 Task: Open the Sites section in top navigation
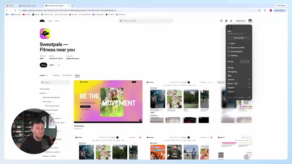[x=57, y=21]
